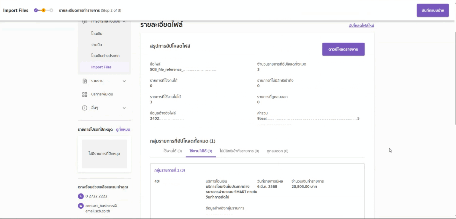The height and width of the screenshot is (219, 456).
Task: Click the ดูทั้งหมด link for pinned favorites
Action: click(123, 130)
